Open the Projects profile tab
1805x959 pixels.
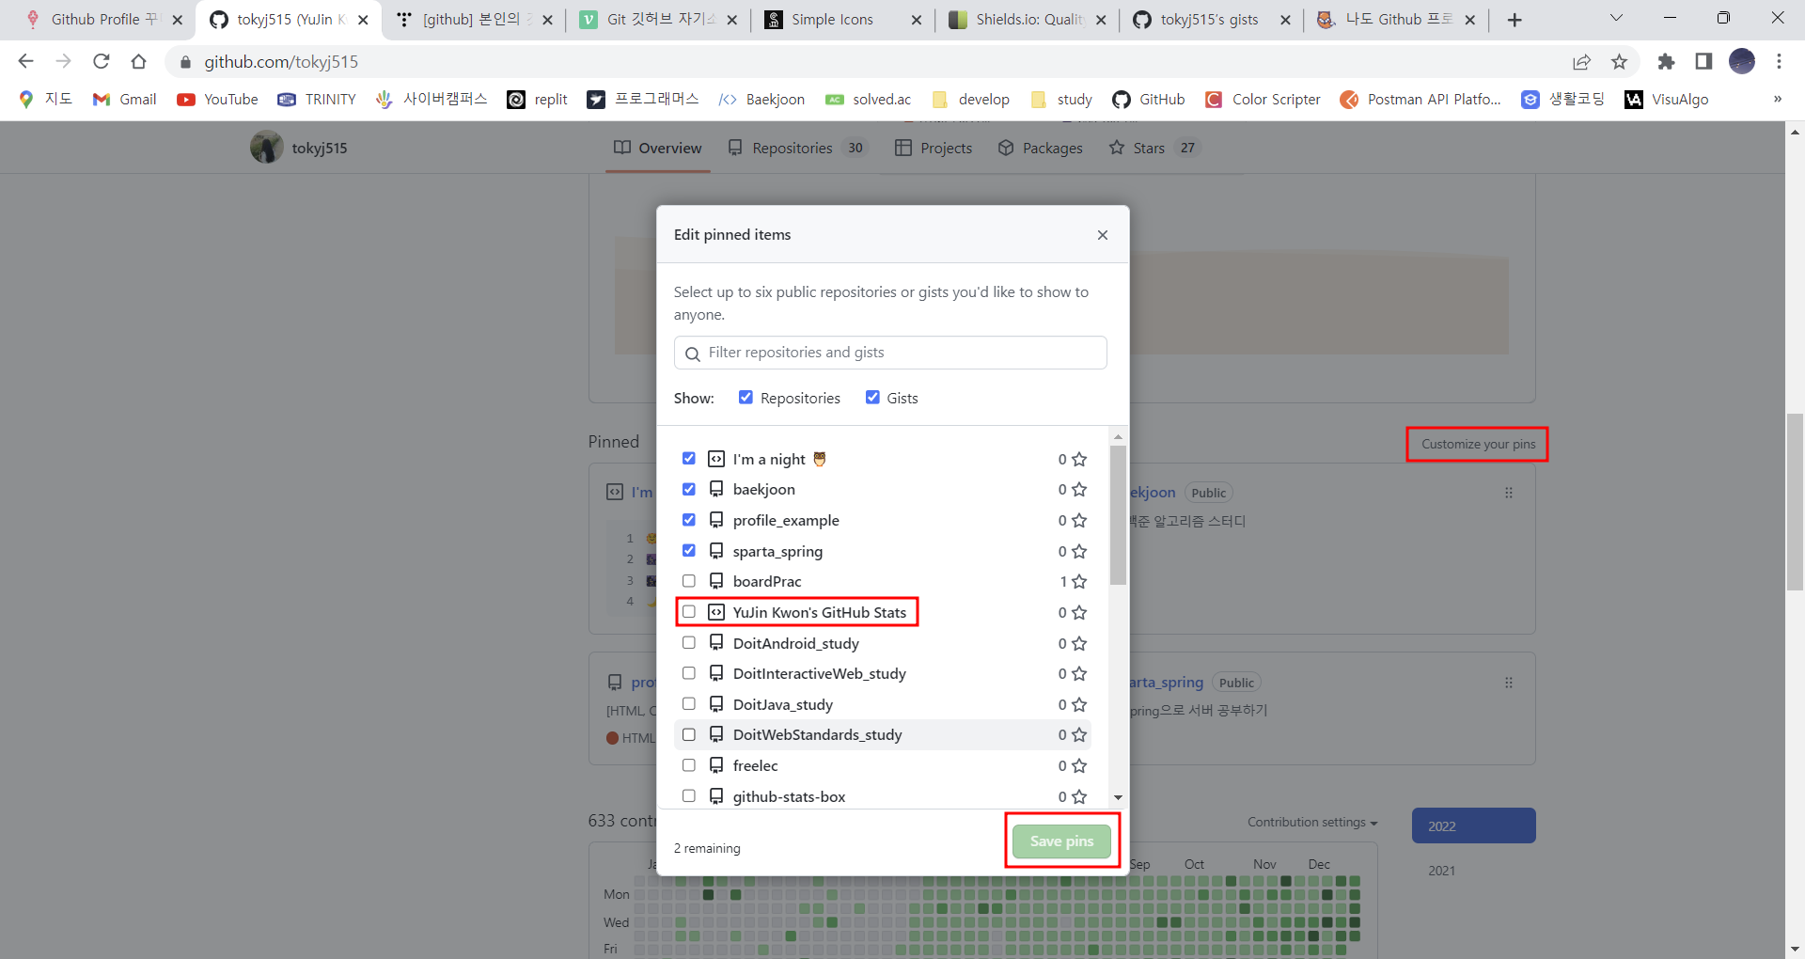tap(934, 148)
